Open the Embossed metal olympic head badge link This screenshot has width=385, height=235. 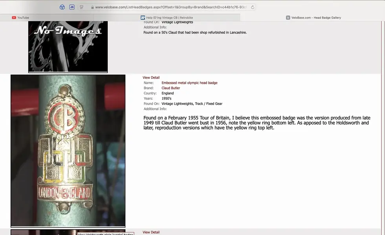[x=189, y=83]
